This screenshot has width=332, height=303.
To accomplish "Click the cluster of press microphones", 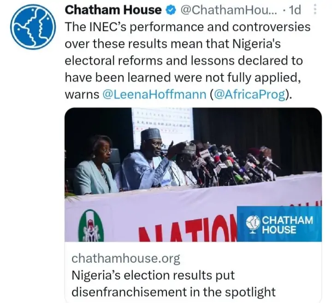I will [x=235, y=163].
